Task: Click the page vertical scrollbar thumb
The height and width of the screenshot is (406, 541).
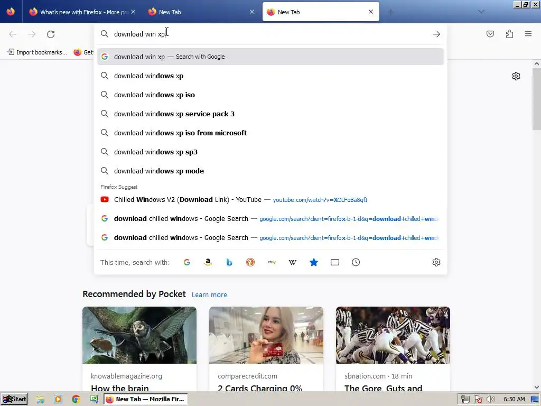Action: (x=537, y=99)
